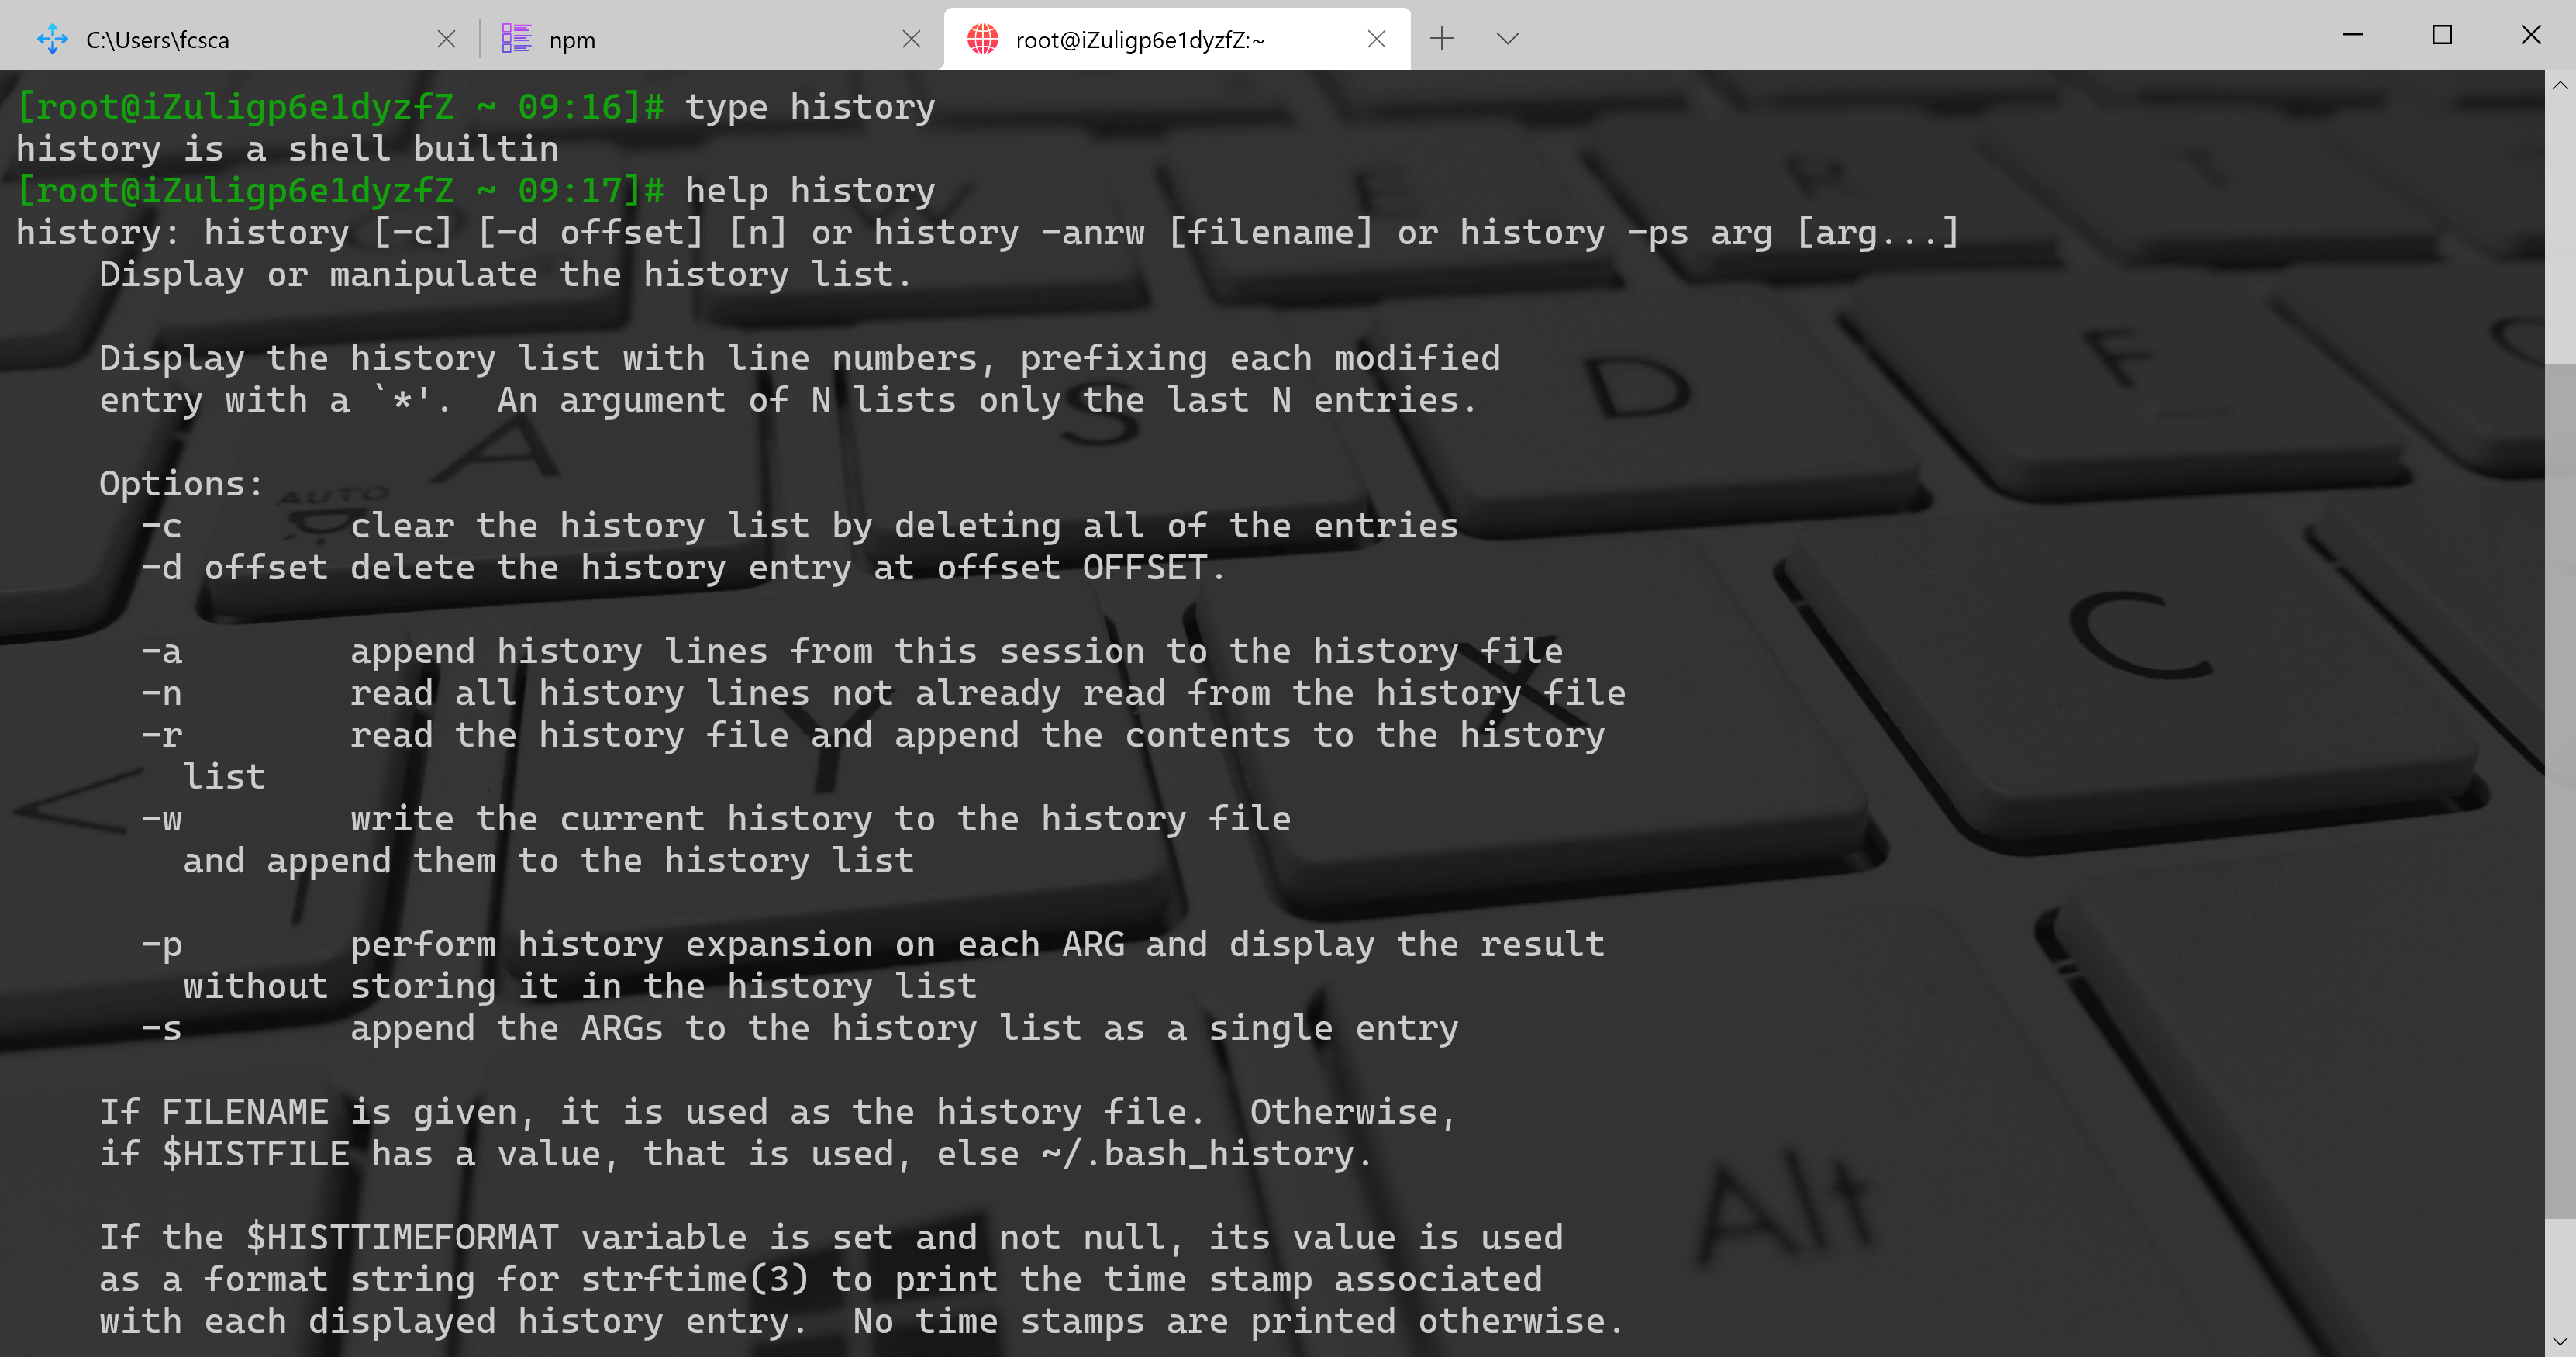The height and width of the screenshot is (1357, 2576).
Task: Click the scrollbar down arrow
Action: [2560, 1341]
